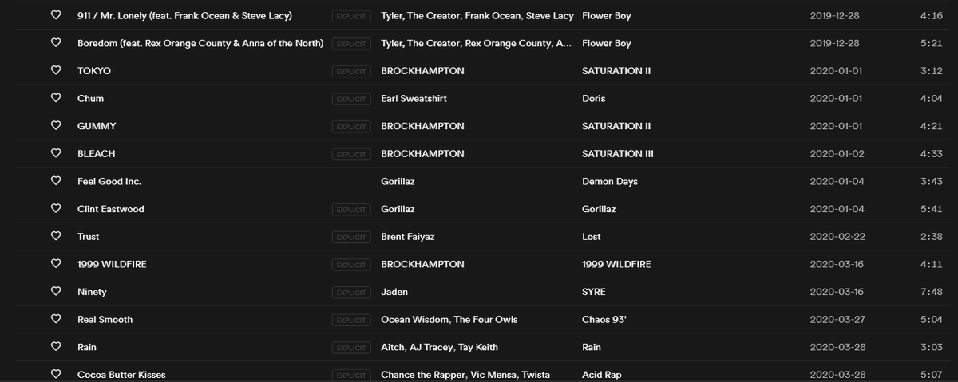Like the song Trust by Brent Faiyaz
The height and width of the screenshot is (382, 958).
(x=56, y=237)
